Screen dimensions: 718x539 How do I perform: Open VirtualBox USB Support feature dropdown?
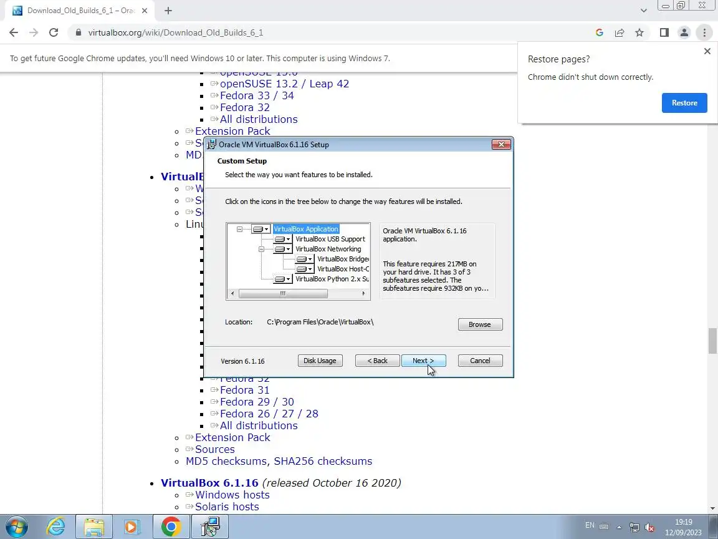point(282,240)
